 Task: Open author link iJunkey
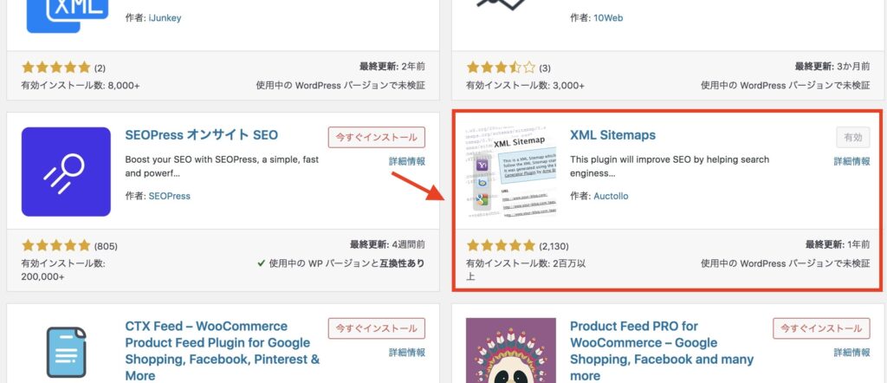(x=165, y=18)
